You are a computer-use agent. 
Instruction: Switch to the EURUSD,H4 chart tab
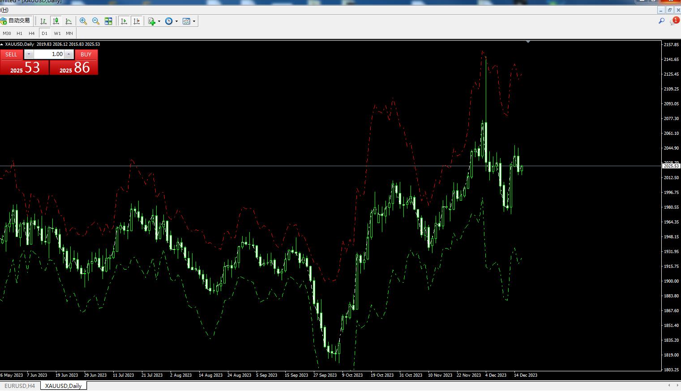[x=20, y=386]
